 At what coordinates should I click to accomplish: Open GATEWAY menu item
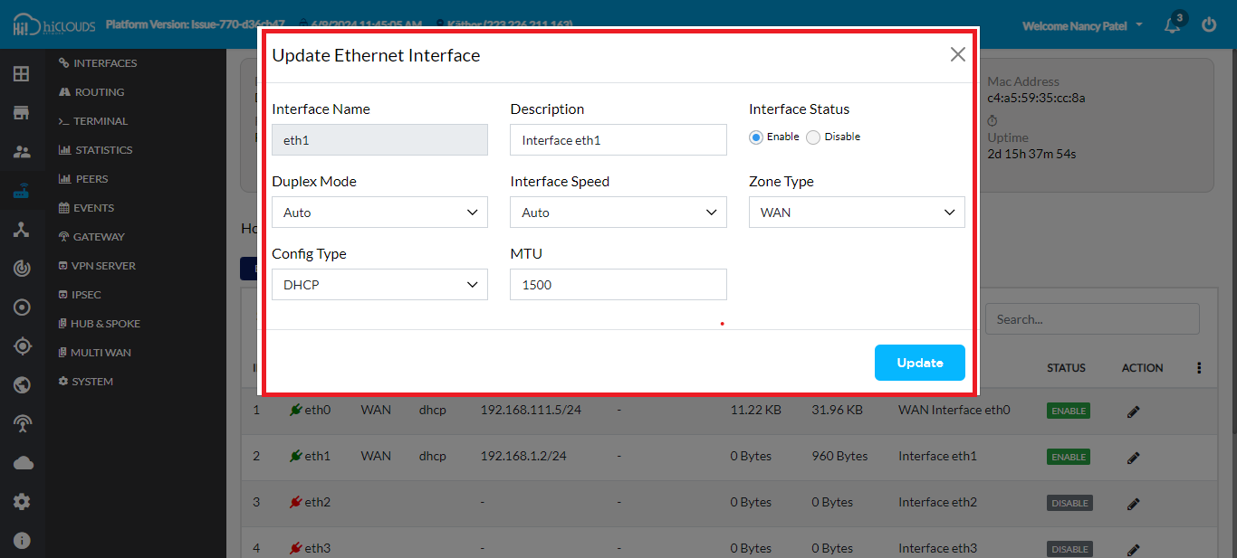tap(91, 237)
